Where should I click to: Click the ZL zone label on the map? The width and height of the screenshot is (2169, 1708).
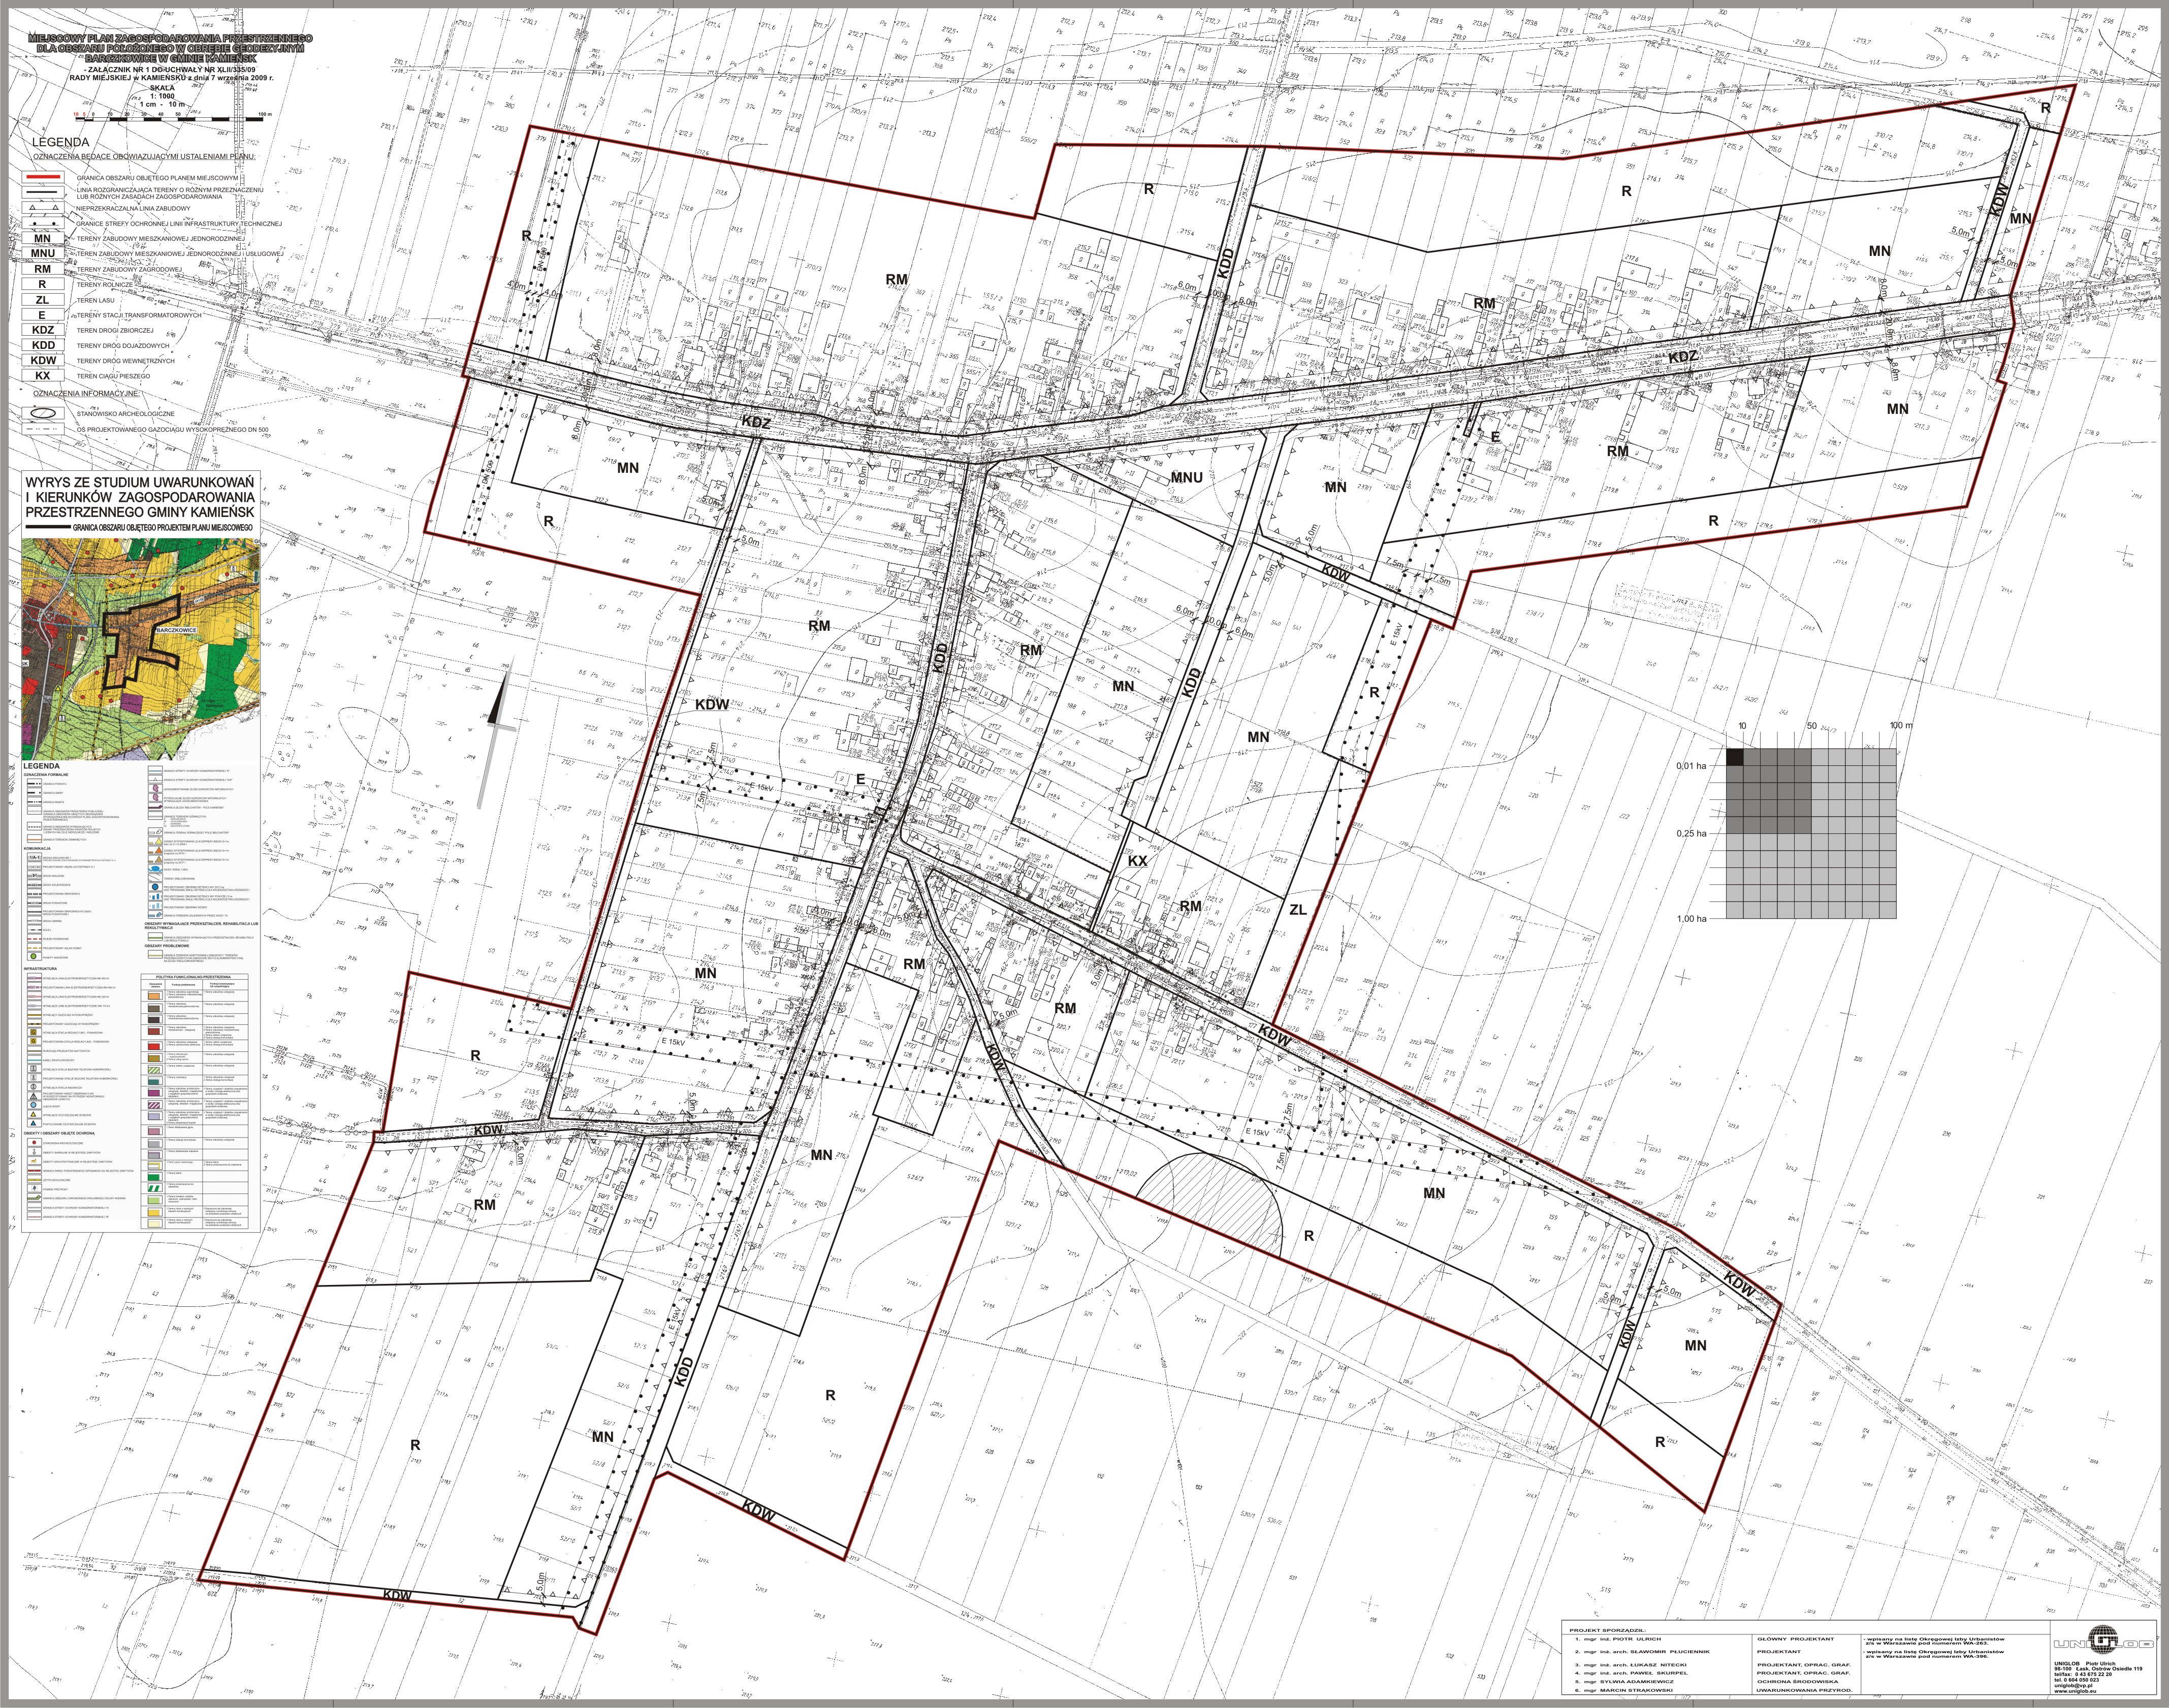coord(1298,910)
